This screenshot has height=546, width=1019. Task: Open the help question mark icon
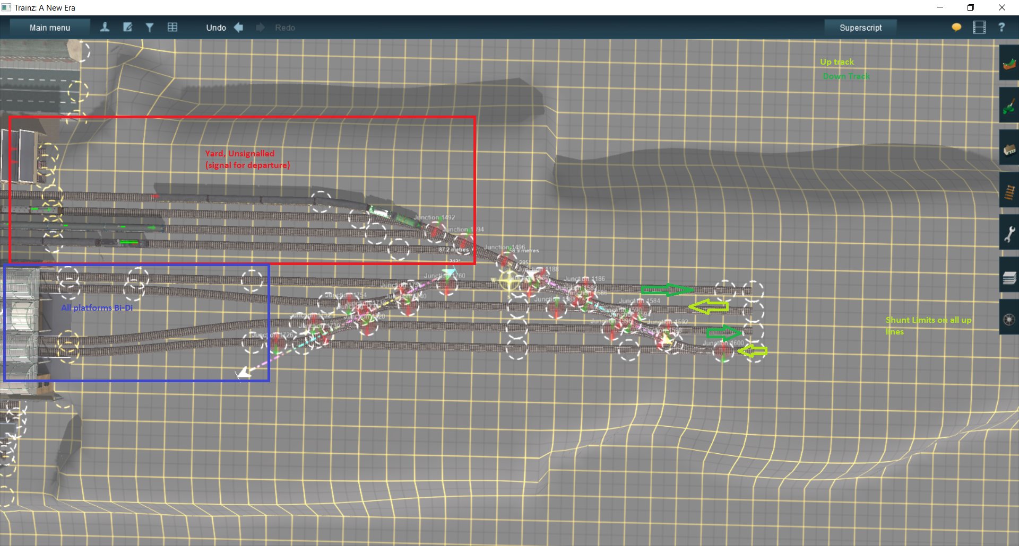click(x=1001, y=27)
